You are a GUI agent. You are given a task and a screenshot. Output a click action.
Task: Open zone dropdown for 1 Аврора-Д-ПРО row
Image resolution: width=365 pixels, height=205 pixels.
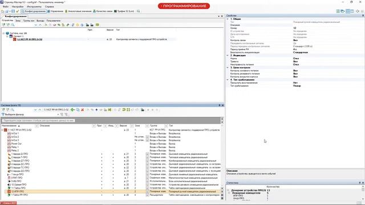pyautogui.click(x=147, y=154)
